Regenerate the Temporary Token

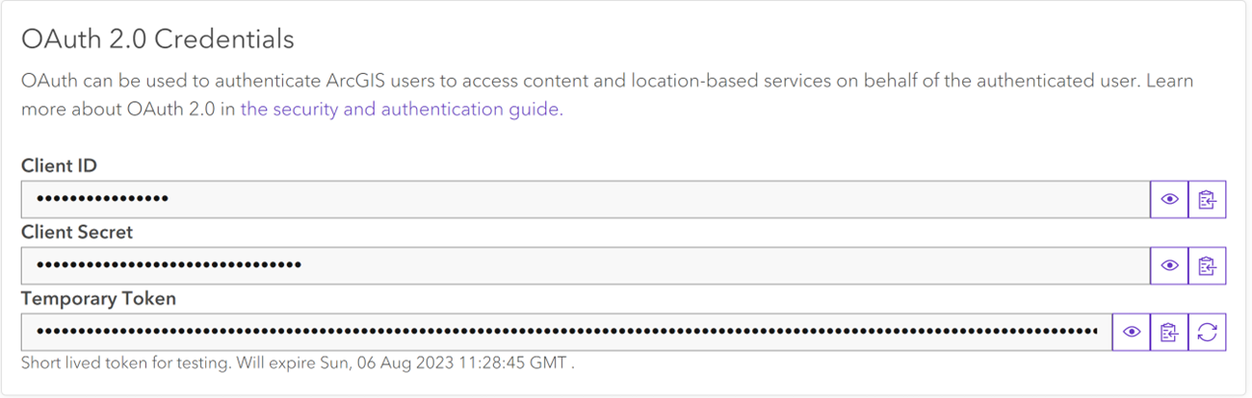click(x=1208, y=332)
